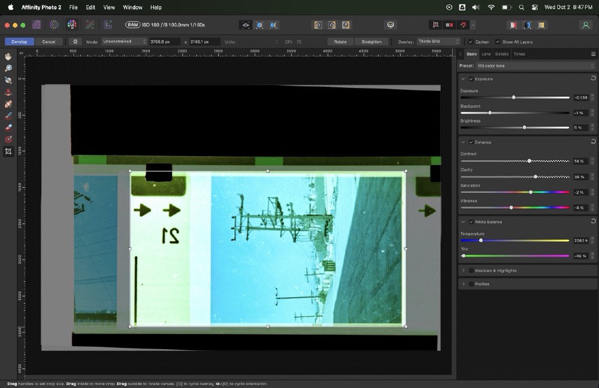Show clipped highlights red icon
599x388 pixels.
[513, 25]
